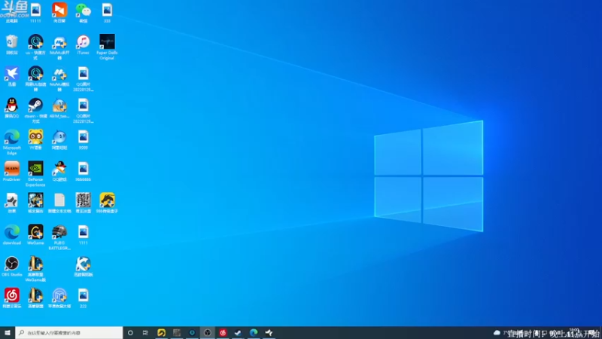
Task: Open Cortana circle on the taskbar
Action: pyautogui.click(x=130, y=333)
